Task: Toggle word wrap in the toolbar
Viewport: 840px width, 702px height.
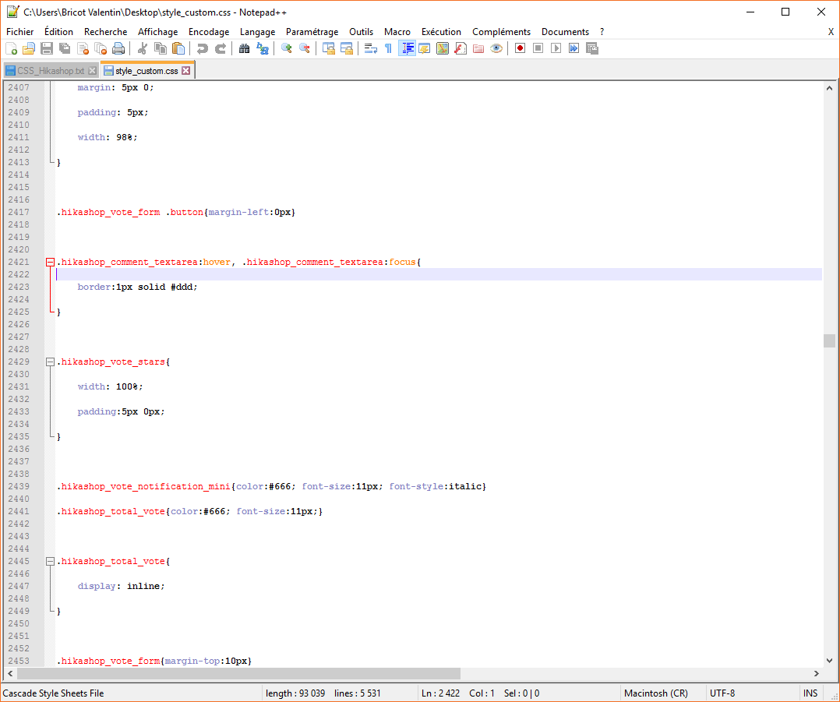Action: coord(371,48)
